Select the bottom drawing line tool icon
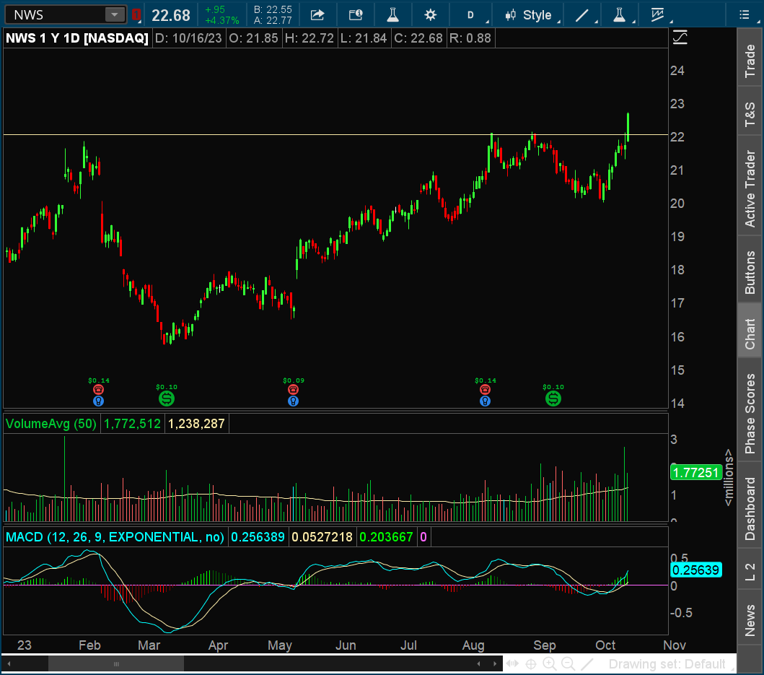The image size is (764, 675). (587, 663)
